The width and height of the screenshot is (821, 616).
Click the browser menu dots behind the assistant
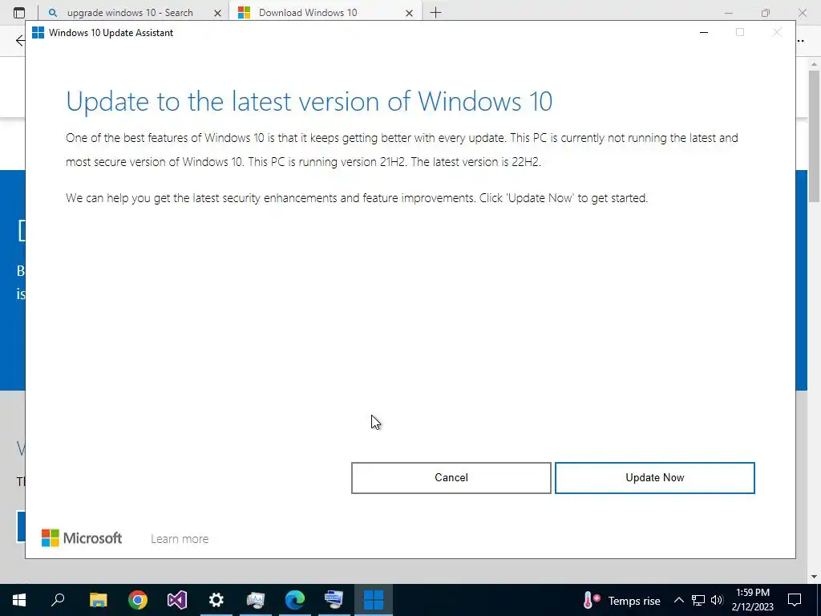pyautogui.click(x=801, y=40)
